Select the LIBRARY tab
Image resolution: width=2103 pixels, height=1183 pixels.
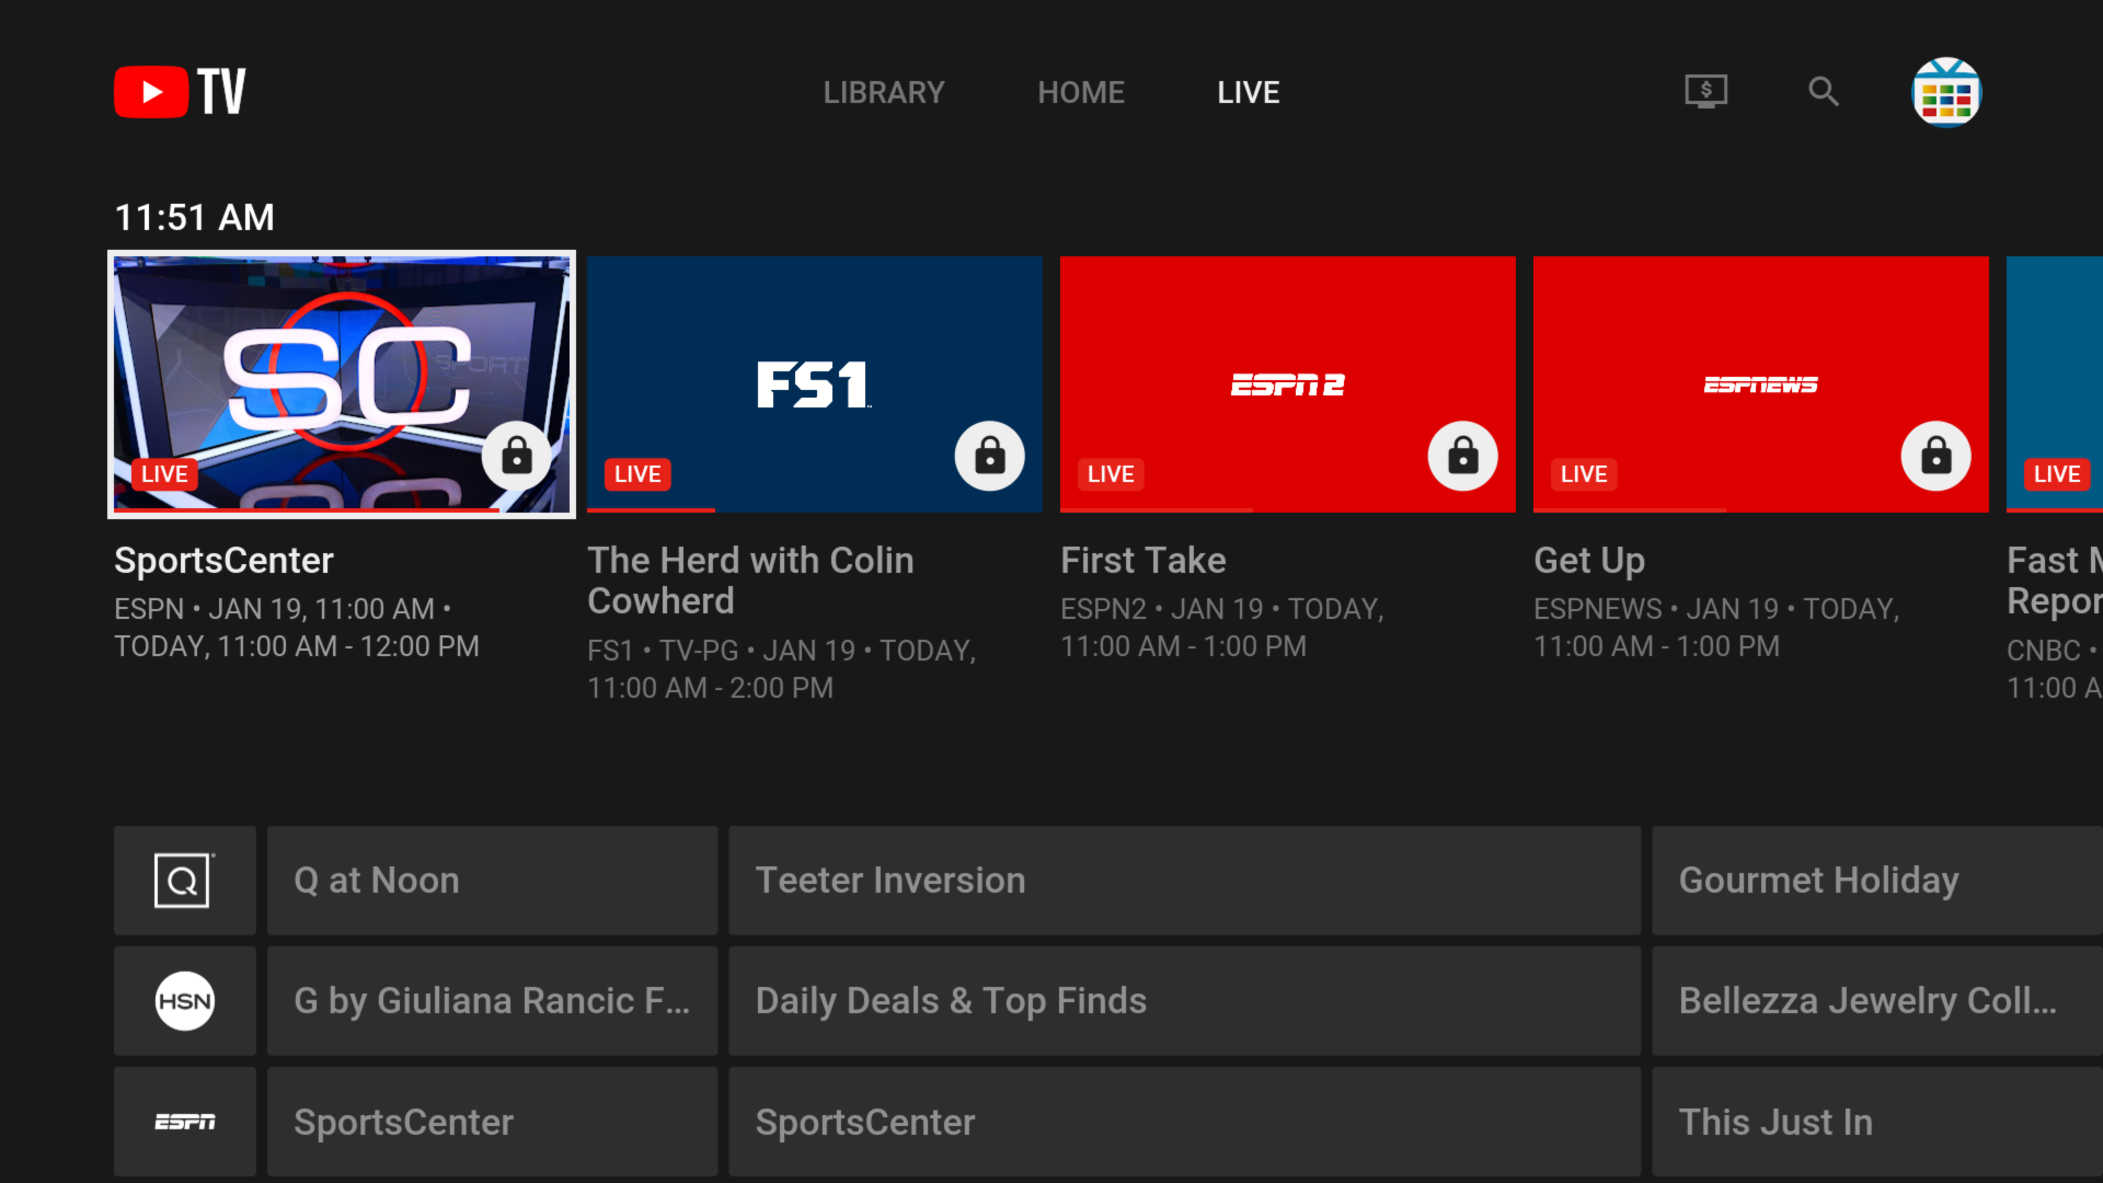[x=882, y=91]
